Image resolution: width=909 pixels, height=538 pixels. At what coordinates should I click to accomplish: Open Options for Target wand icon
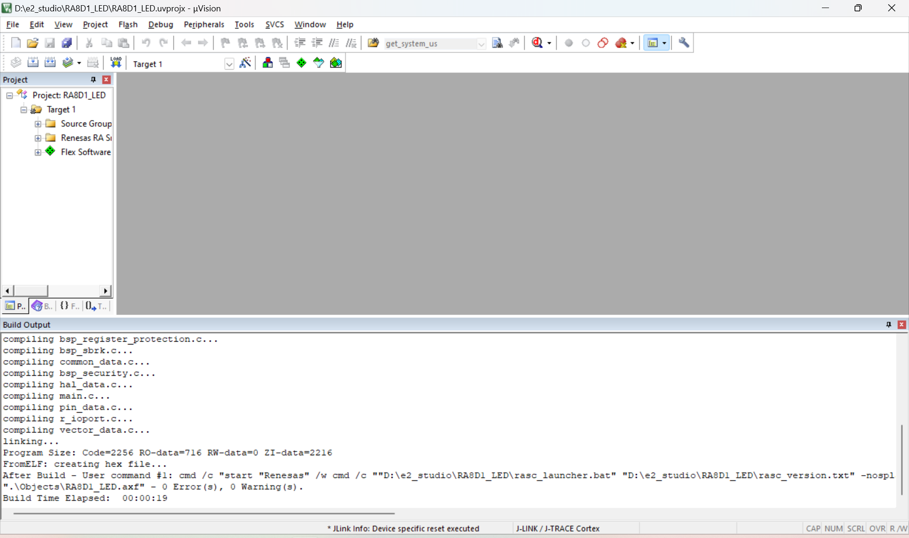[x=245, y=63]
